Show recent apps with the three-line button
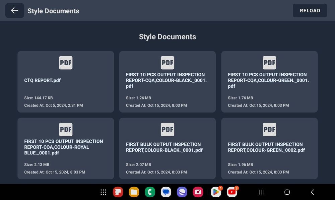The width and height of the screenshot is (335, 200). point(262,192)
